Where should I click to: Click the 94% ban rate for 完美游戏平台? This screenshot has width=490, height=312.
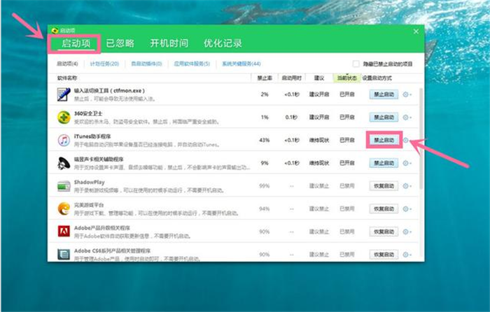pyautogui.click(x=265, y=209)
